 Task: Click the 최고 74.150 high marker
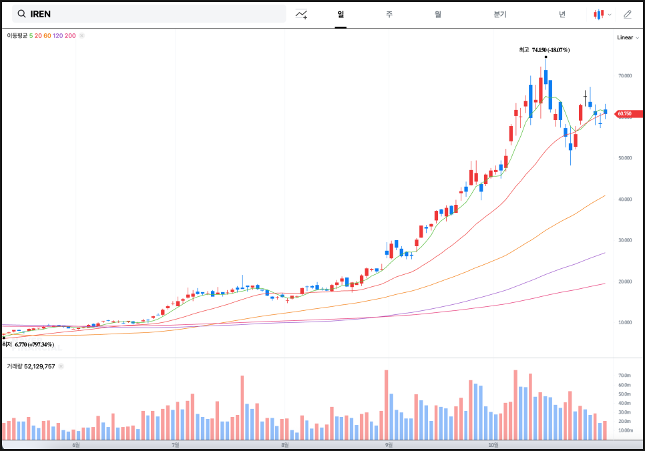[544, 50]
